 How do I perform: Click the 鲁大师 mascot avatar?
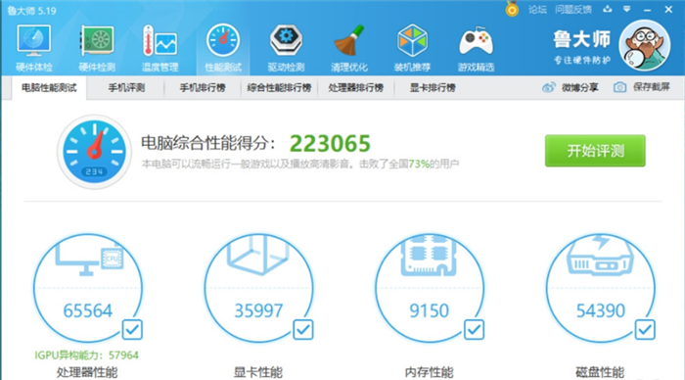644,45
